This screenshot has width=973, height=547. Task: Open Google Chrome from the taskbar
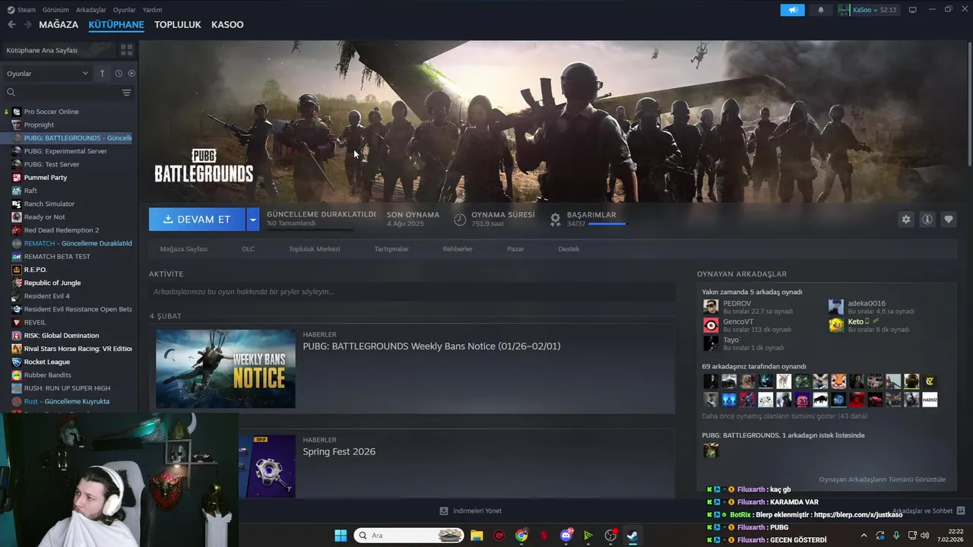coord(521,536)
